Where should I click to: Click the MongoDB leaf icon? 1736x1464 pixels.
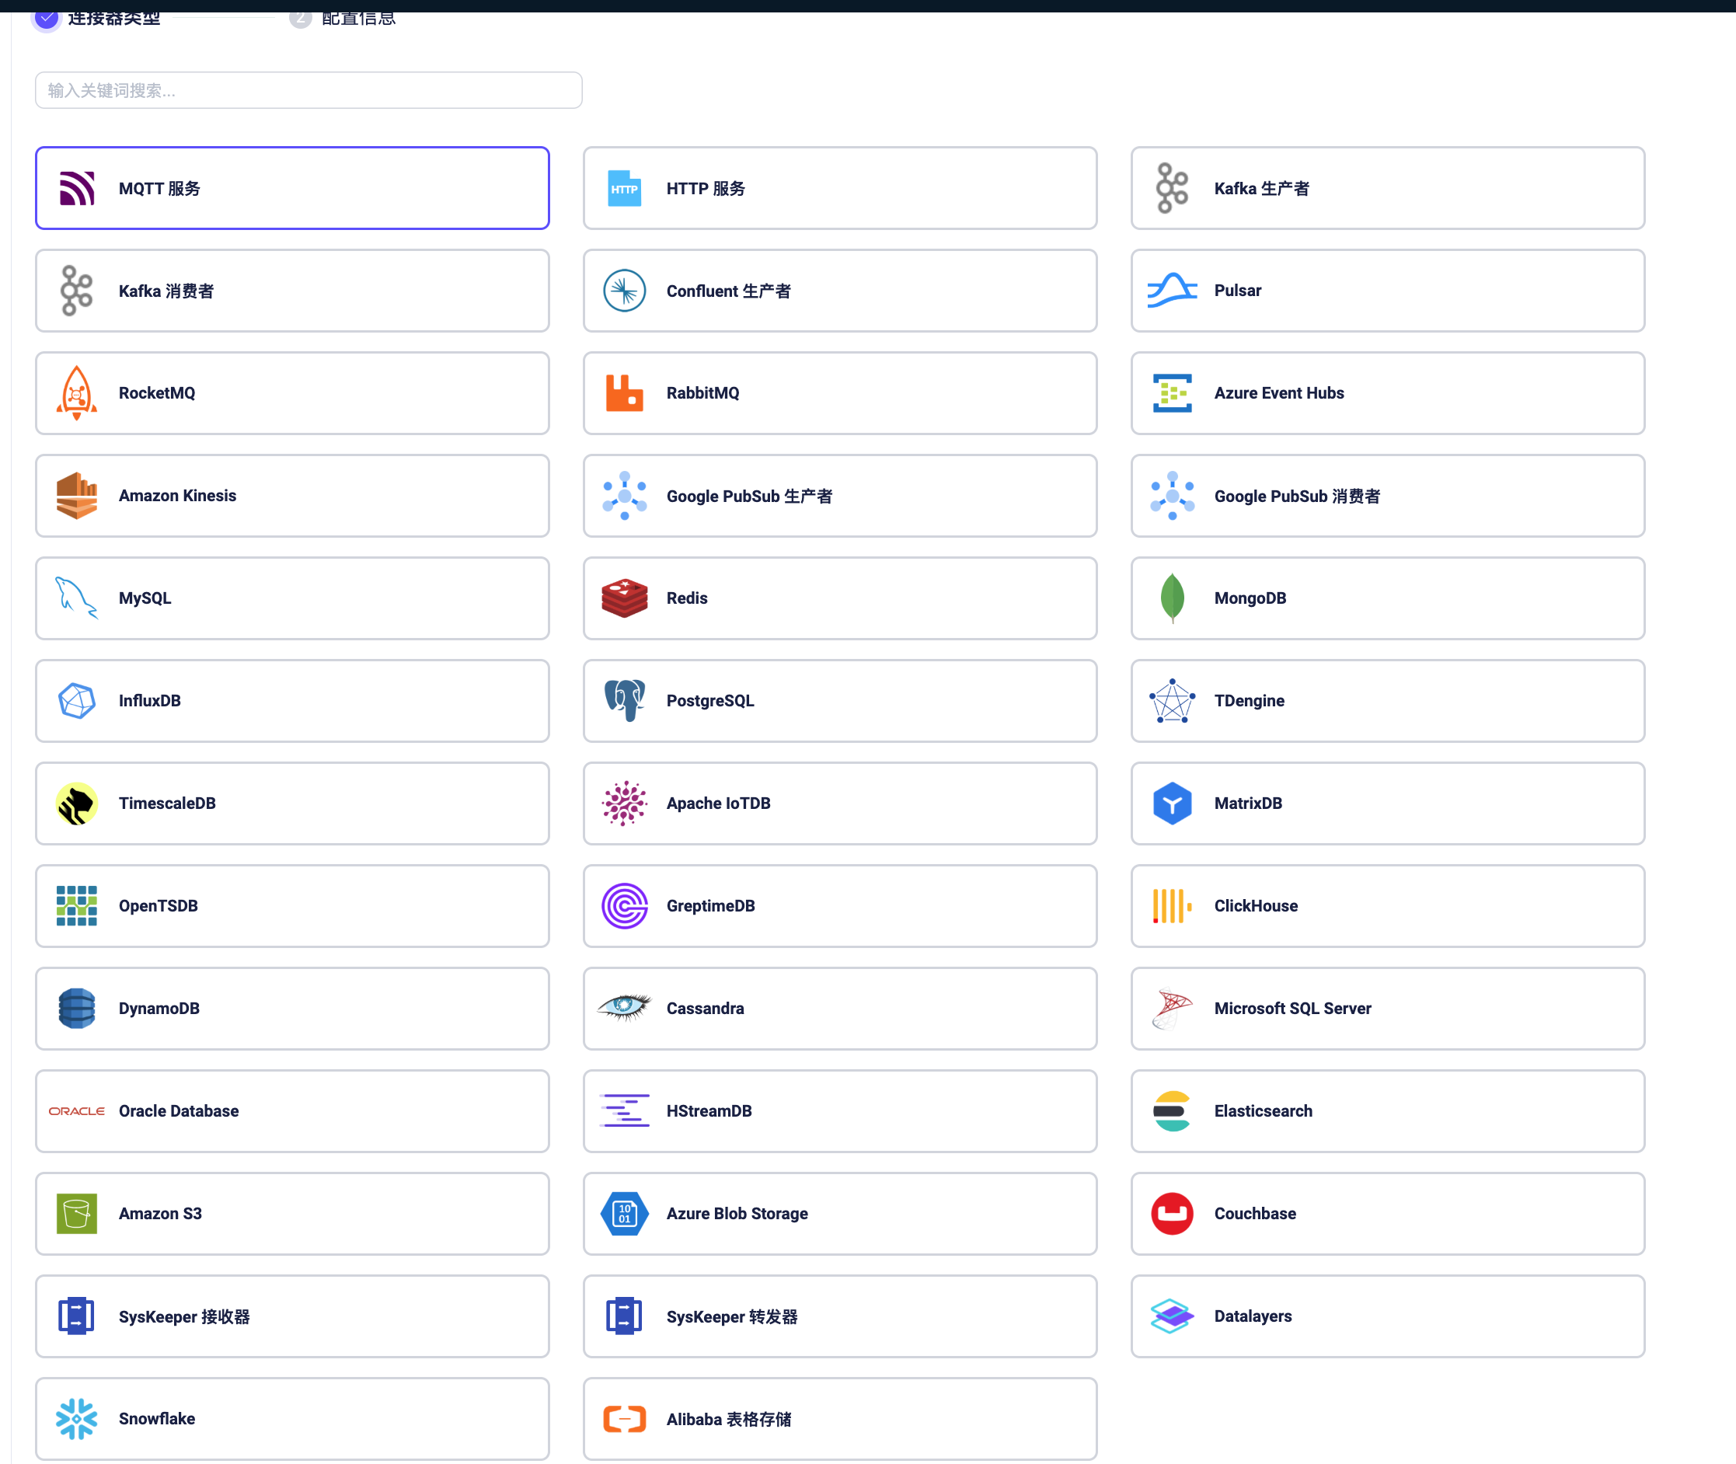tap(1172, 598)
